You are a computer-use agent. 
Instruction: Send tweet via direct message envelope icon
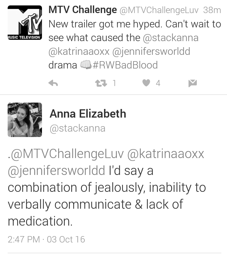click(193, 83)
